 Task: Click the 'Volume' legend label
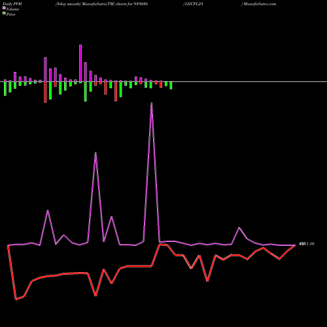[x=12, y=9]
